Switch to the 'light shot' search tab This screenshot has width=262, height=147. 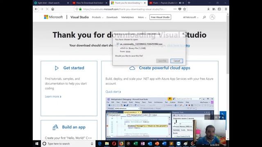[52, 3]
